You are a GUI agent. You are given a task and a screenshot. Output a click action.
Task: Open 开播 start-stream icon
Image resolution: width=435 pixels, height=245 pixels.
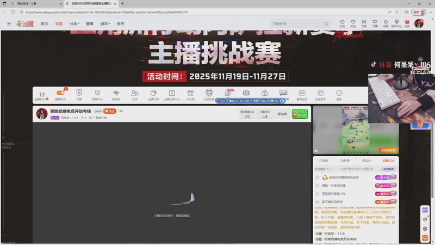point(375,23)
